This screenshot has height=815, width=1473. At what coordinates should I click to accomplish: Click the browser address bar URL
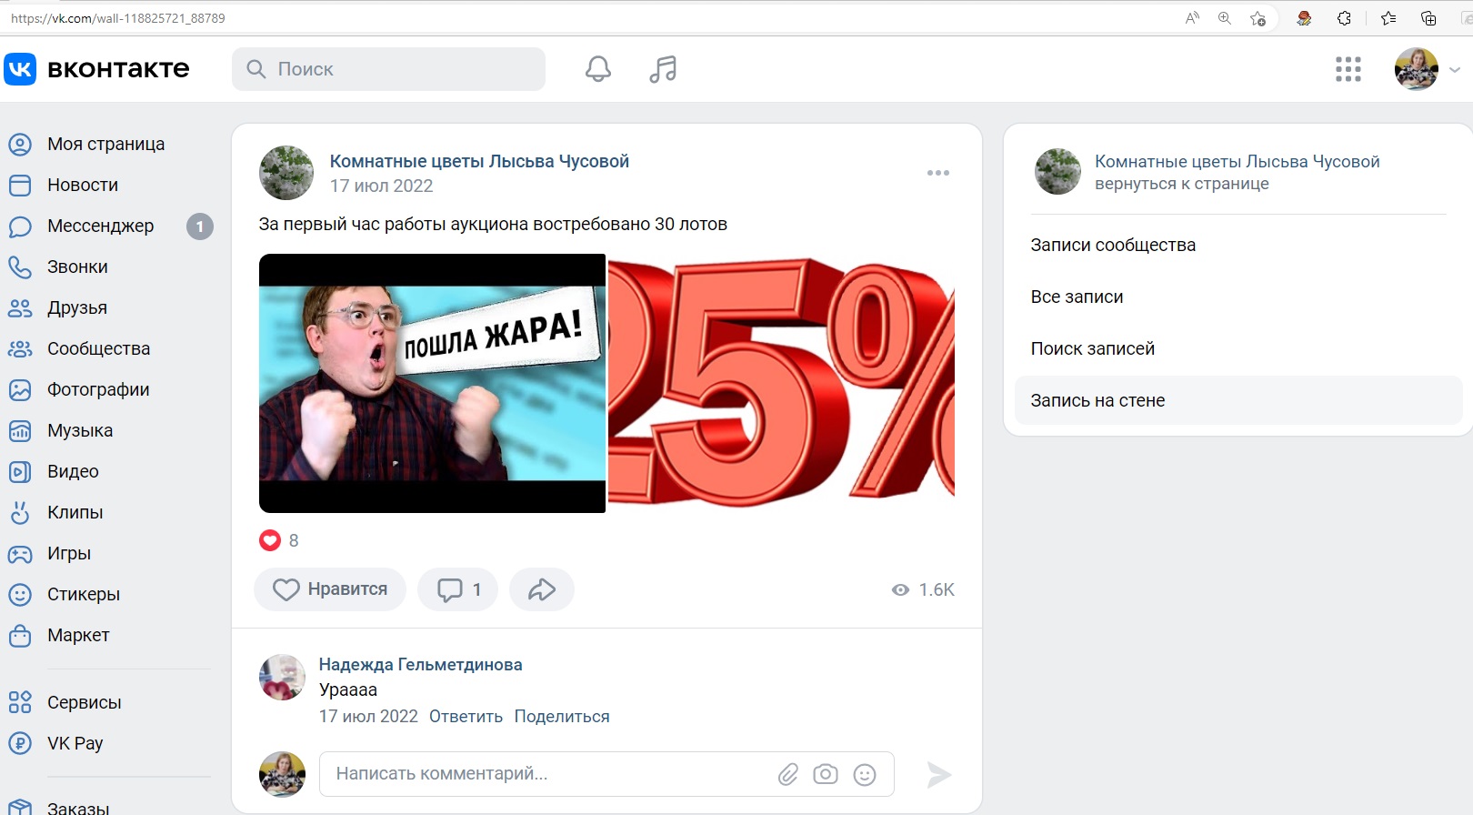coord(118,18)
